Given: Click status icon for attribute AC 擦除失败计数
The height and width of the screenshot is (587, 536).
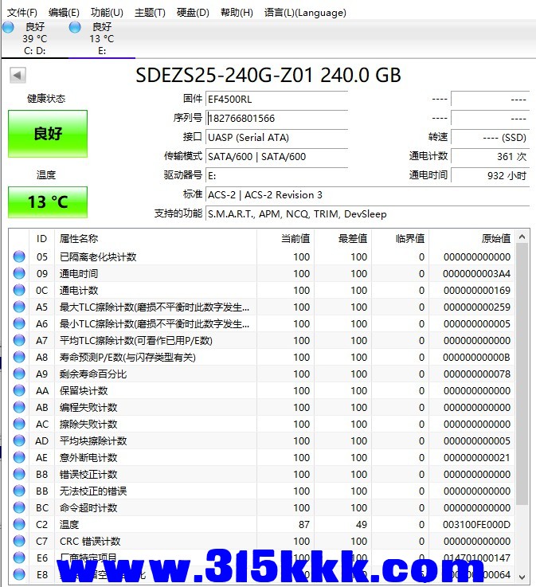Looking at the screenshot, I should pos(19,425).
